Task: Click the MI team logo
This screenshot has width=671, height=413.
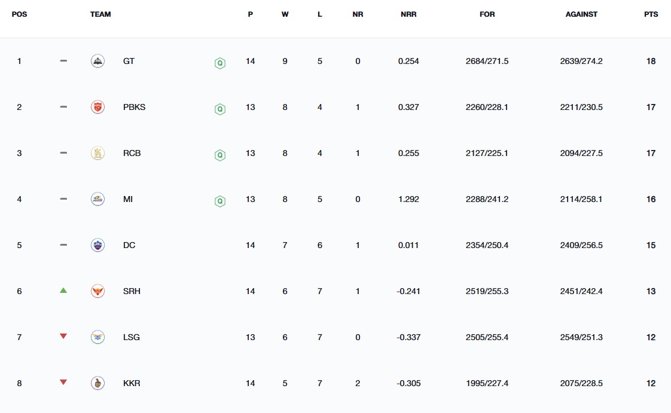Action: (97, 199)
